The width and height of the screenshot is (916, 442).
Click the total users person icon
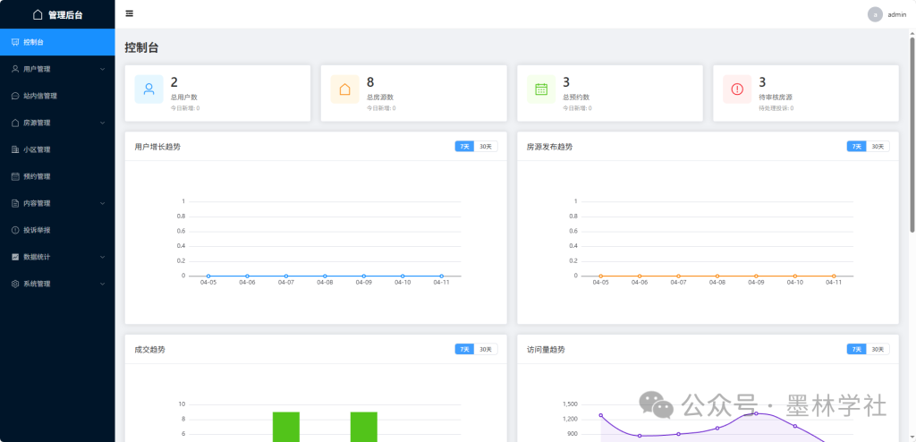point(148,89)
